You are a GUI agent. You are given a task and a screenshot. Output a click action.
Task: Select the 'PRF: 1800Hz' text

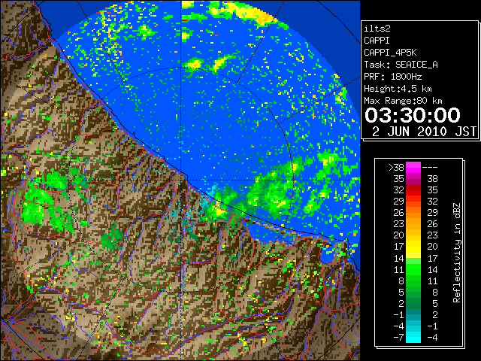392,77
